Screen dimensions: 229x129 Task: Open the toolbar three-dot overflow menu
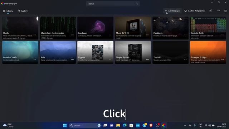coord(219,11)
